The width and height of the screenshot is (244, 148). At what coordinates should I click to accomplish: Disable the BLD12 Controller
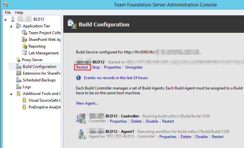[x=152, y=121]
